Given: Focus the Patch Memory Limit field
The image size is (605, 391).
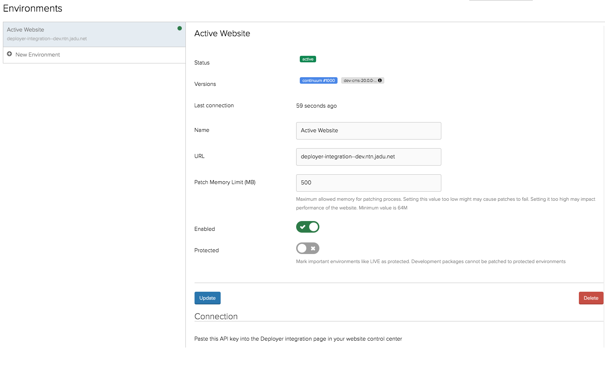Looking at the screenshot, I should click(x=369, y=183).
